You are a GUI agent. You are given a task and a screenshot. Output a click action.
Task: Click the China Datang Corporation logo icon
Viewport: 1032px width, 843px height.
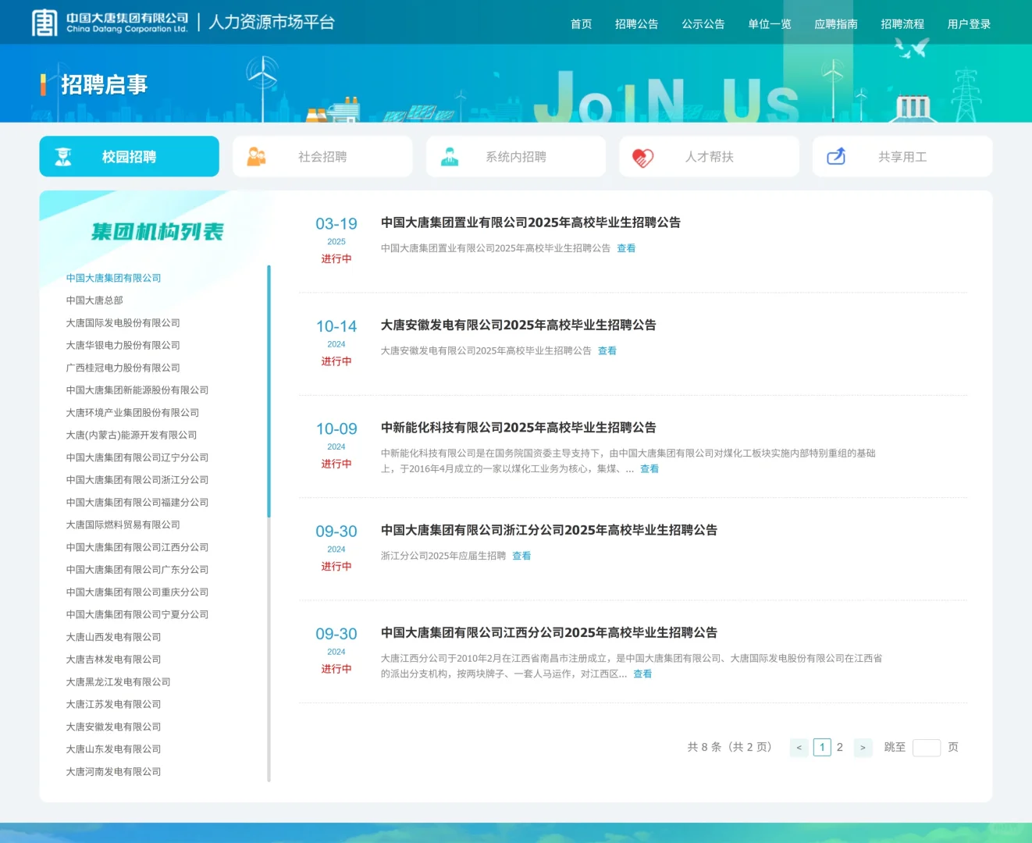tap(44, 23)
